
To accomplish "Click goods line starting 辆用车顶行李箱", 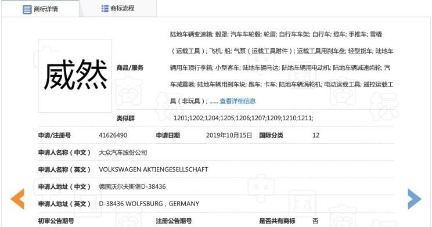I will click(280, 68).
